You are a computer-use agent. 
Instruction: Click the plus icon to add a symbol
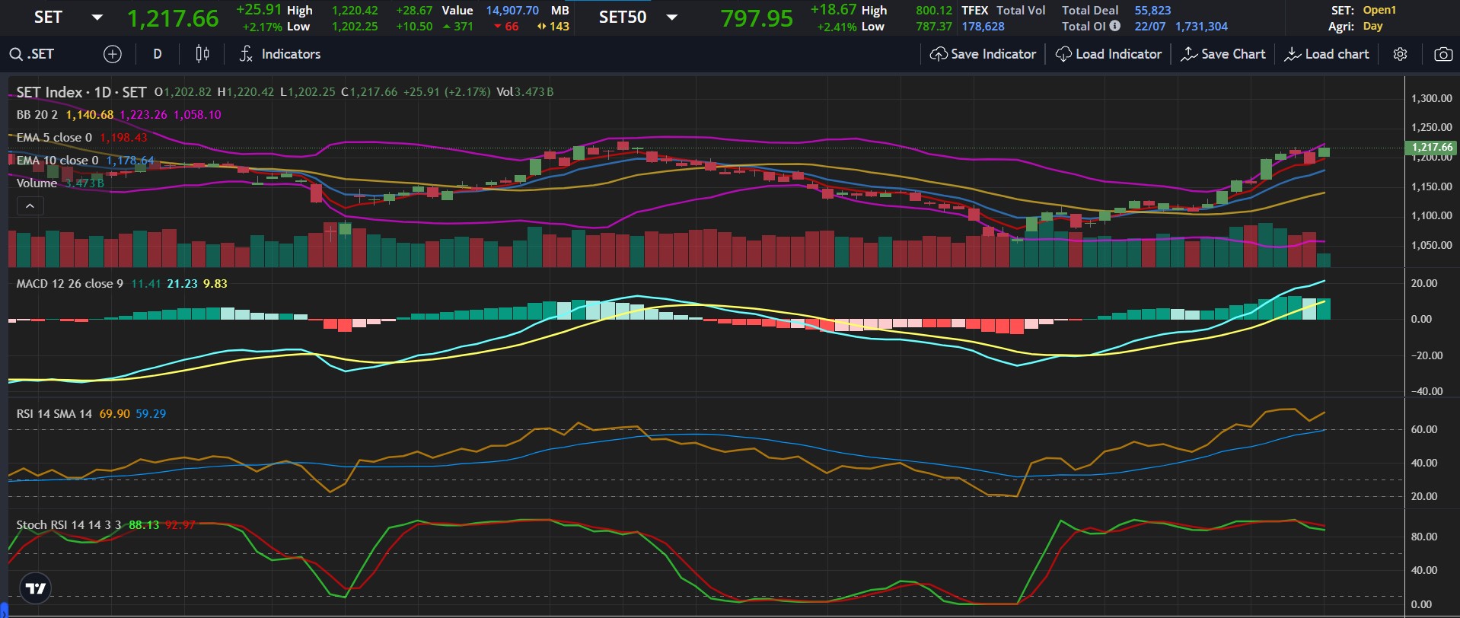112,54
